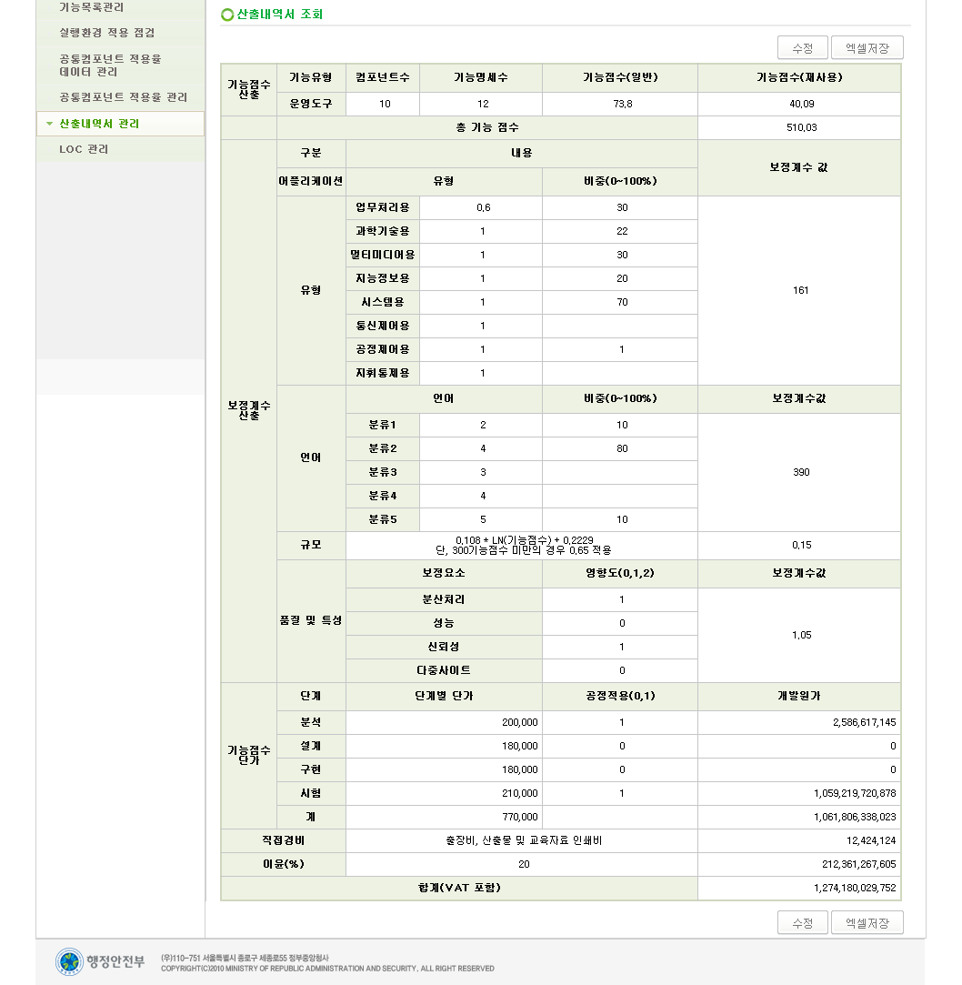Click the 분석 단계 단가 200,000 cell
Image resolution: width=962 pixels, height=985 pixels.
click(x=444, y=722)
